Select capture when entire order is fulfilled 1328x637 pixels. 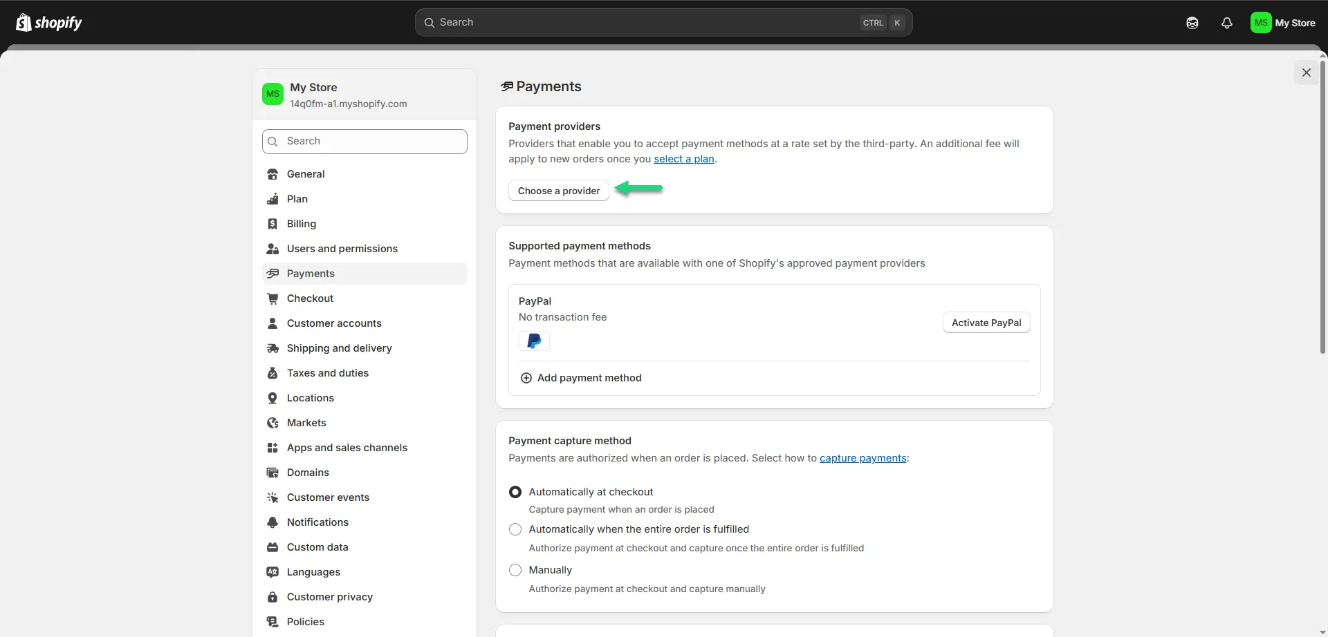pyautogui.click(x=515, y=529)
